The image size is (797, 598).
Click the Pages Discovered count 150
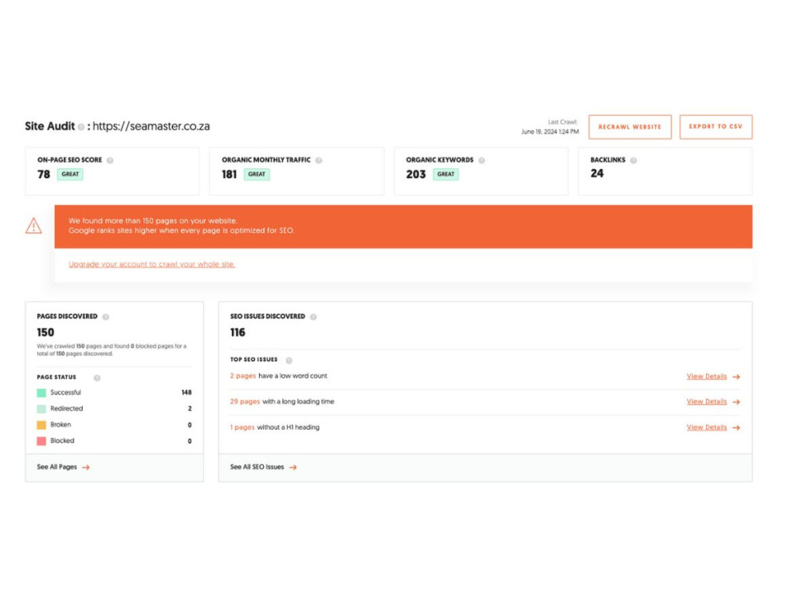pyautogui.click(x=45, y=332)
